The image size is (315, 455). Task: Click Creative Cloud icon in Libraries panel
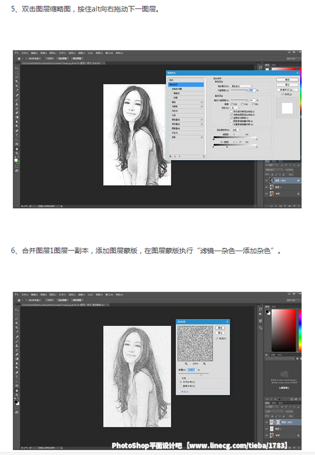click(284, 374)
